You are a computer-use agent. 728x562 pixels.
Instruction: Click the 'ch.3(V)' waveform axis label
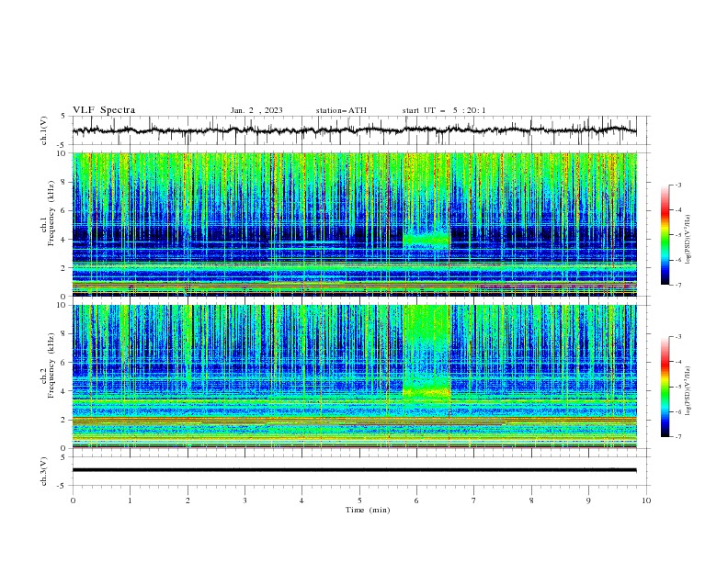pyautogui.click(x=44, y=471)
